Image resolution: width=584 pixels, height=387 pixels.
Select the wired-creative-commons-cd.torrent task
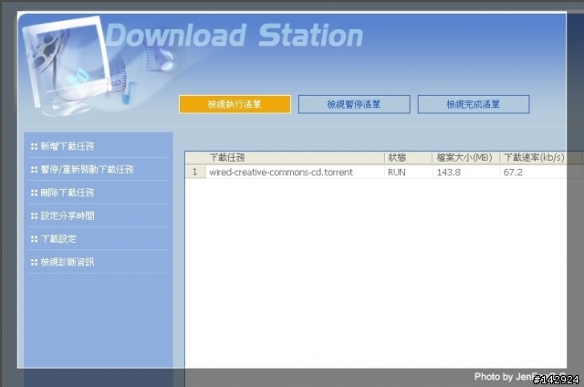coord(281,173)
